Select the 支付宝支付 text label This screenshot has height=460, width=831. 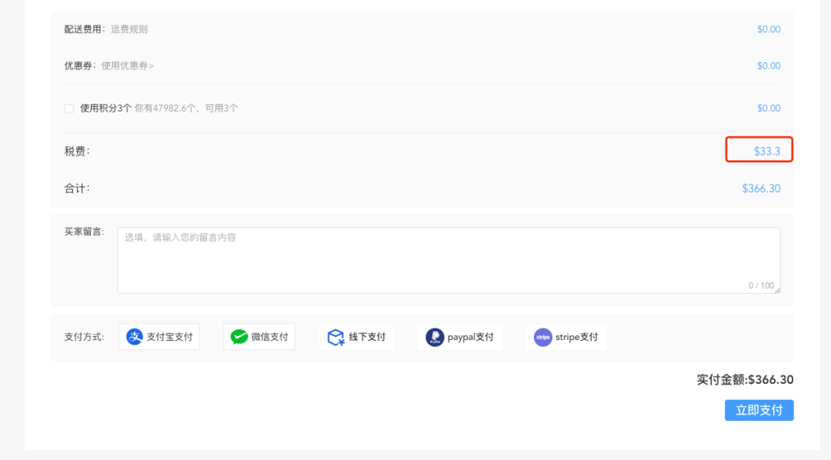pos(169,337)
